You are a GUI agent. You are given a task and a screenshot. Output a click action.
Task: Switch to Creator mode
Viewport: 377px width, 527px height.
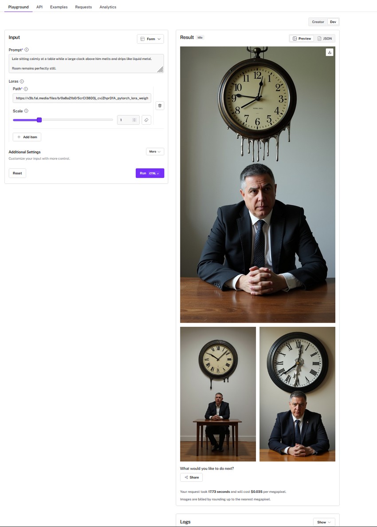click(x=318, y=22)
